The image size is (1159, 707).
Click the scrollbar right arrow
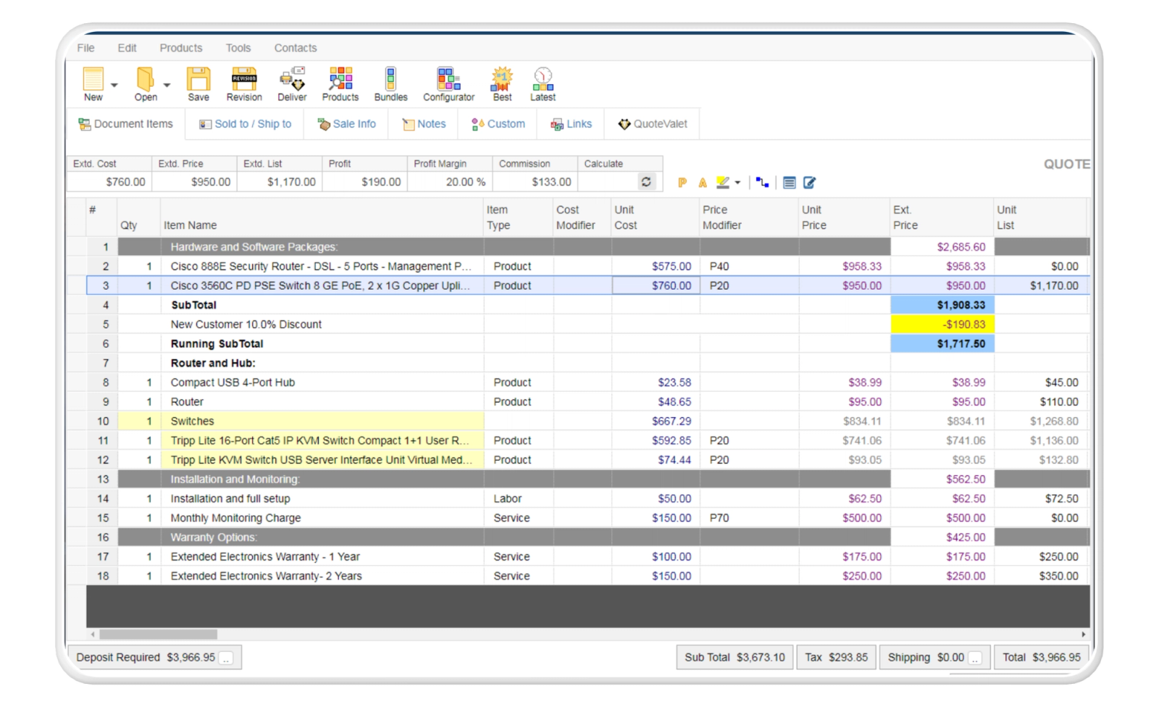pos(1084,634)
